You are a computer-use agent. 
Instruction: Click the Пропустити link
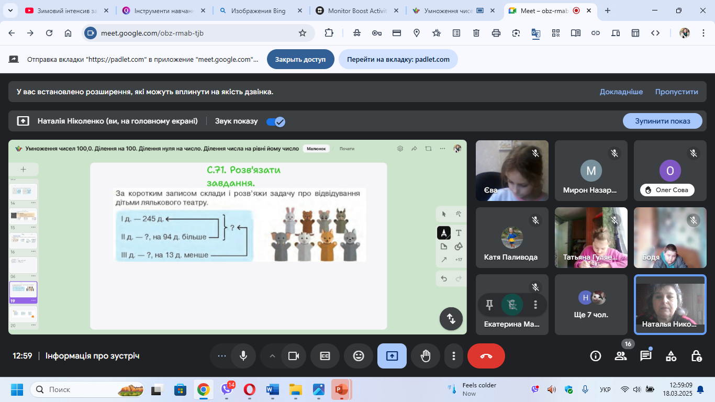(676, 92)
